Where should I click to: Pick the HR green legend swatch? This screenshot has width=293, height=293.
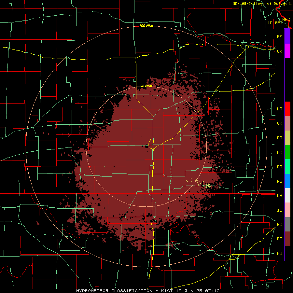pyautogui.click(x=287, y=152)
